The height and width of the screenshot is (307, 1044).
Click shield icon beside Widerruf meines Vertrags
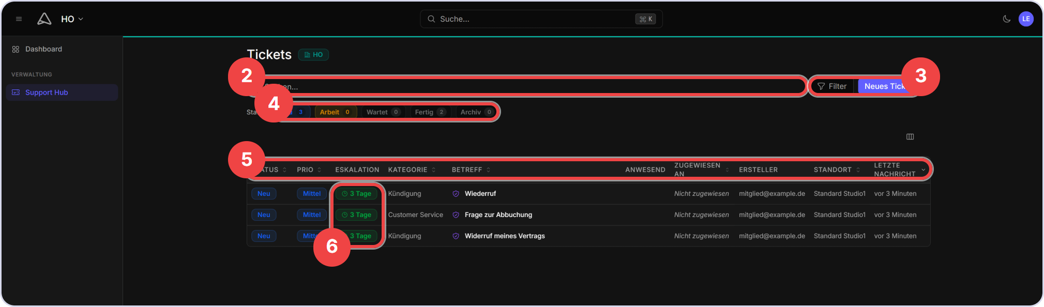click(x=456, y=236)
